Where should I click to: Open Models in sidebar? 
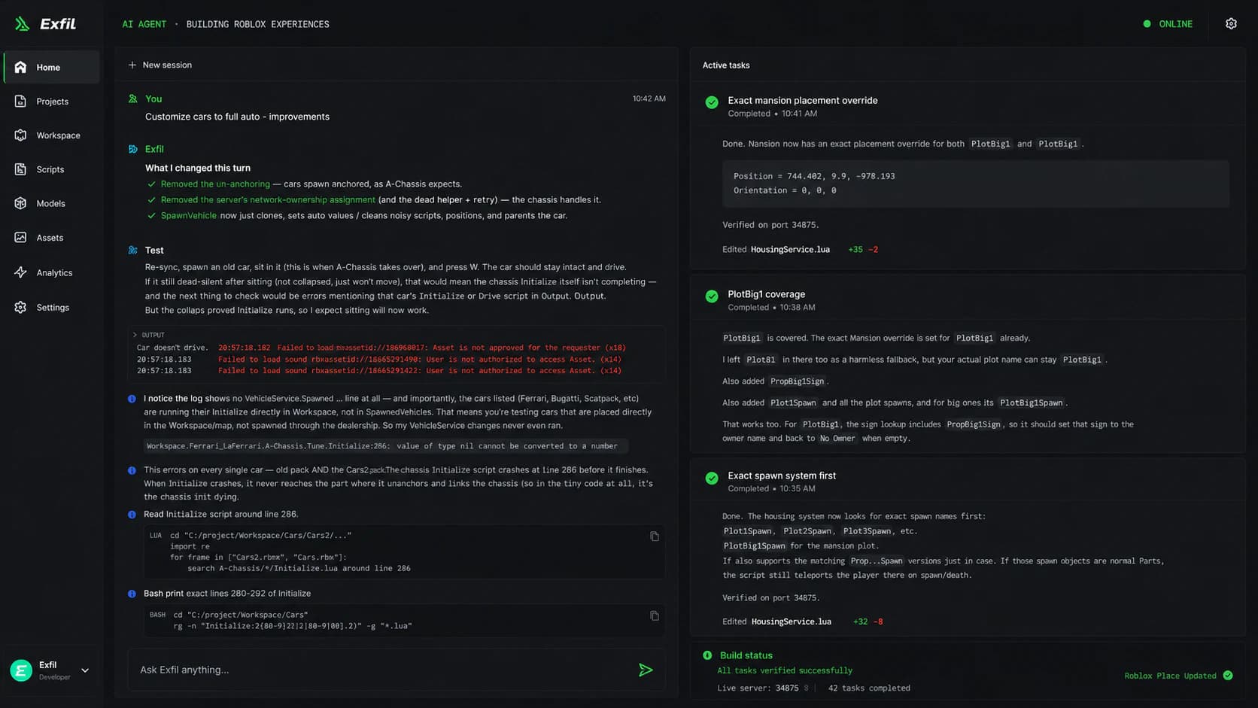[51, 203]
